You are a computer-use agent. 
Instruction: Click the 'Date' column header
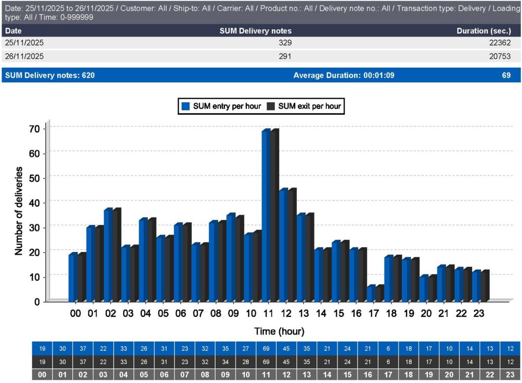(x=13, y=31)
